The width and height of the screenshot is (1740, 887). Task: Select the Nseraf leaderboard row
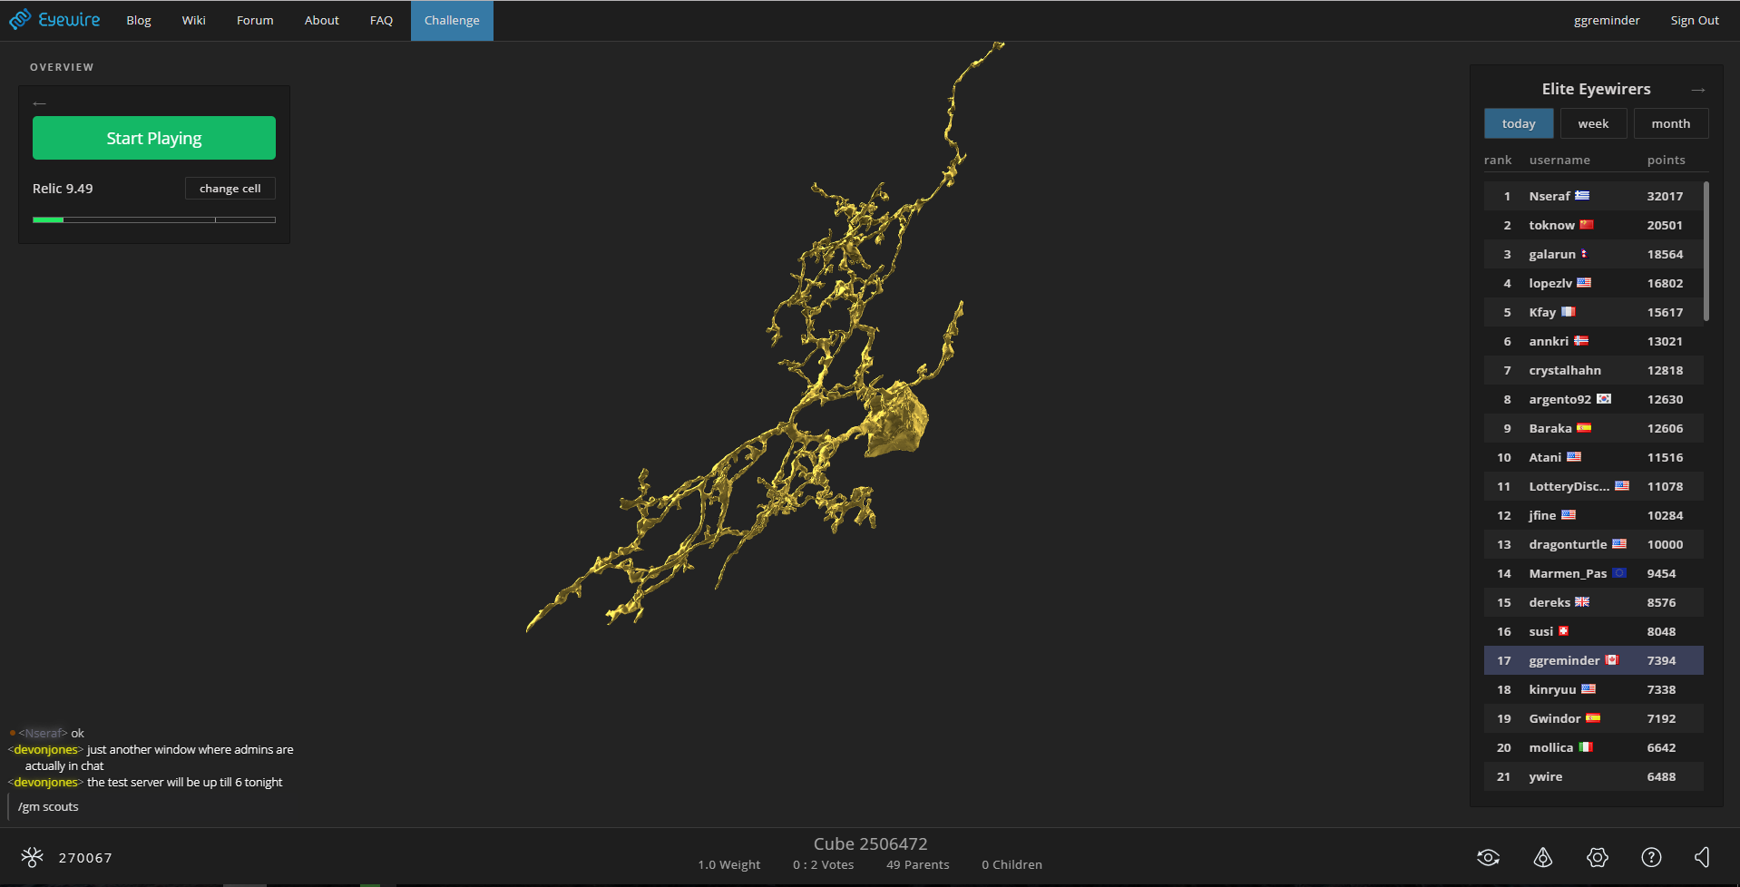point(1594,196)
